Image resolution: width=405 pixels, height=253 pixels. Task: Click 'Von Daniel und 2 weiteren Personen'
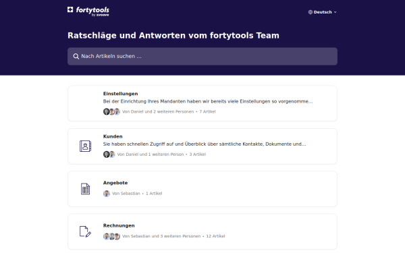pyautogui.click(x=158, y=111)
